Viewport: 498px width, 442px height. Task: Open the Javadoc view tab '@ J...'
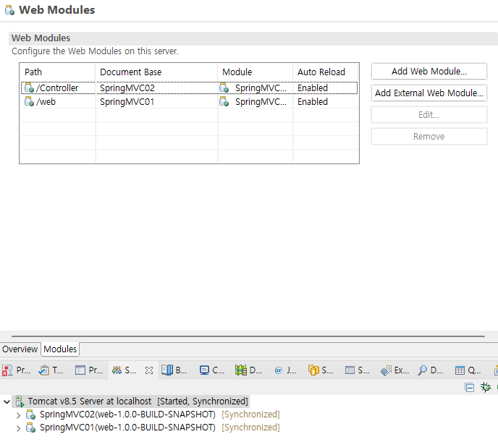pyautogui.click(x=285, y=370)
